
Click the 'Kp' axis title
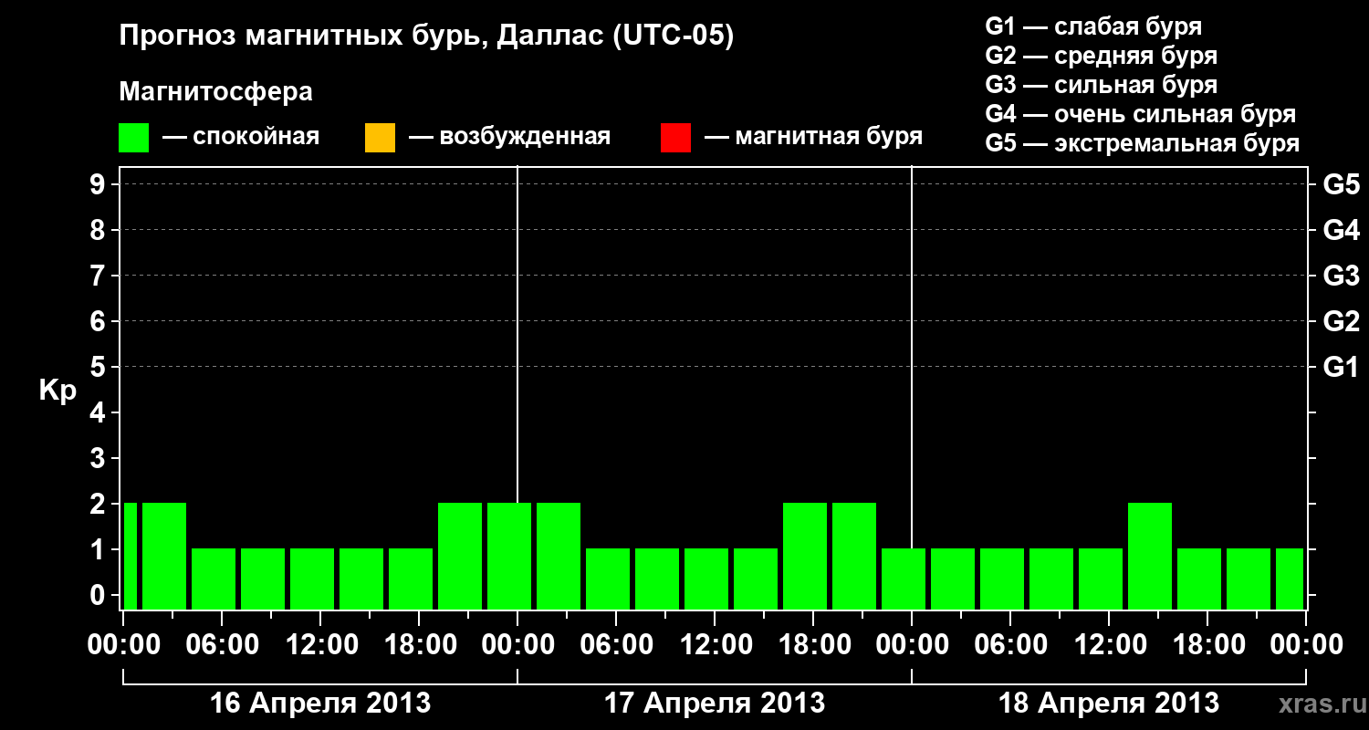click(57, 392)
